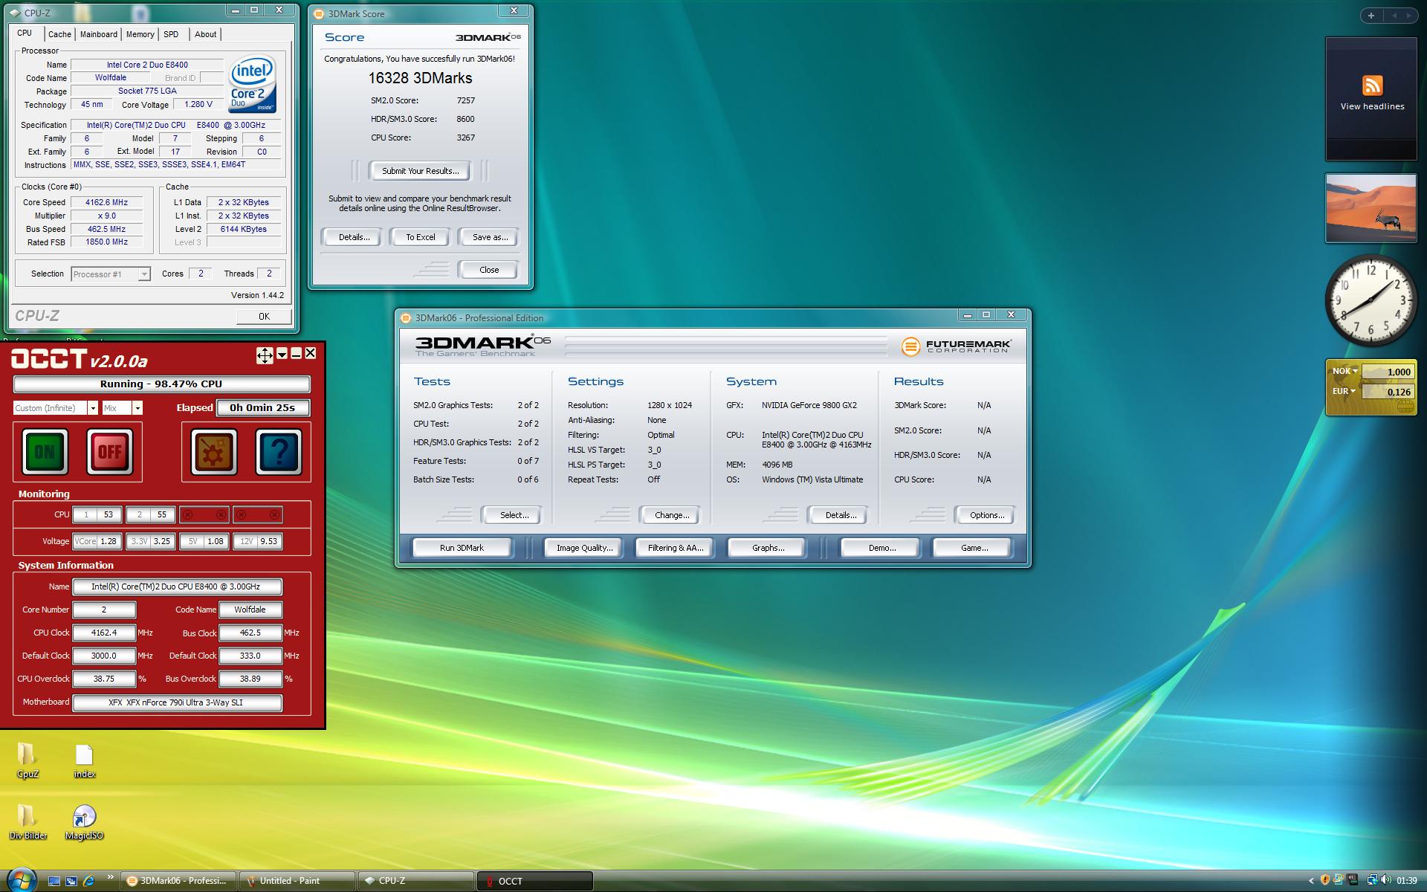1427x892 pixels.
Task: Toggle the VCore voltage monitor label
Action: pos(85,541)
